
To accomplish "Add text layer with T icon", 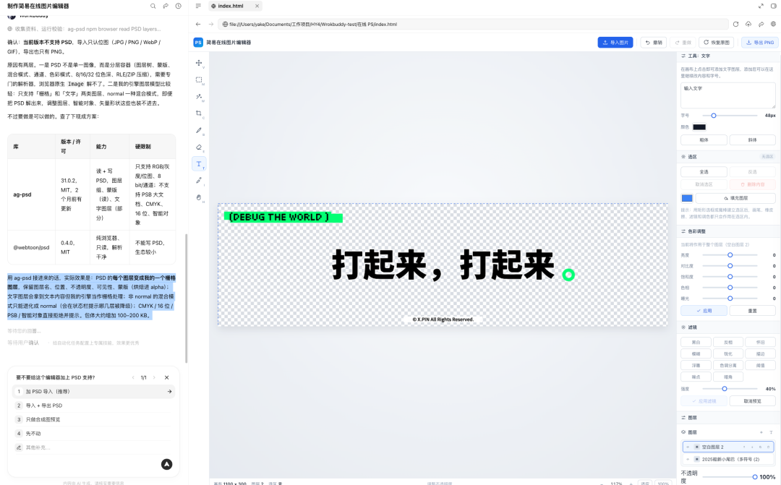I will (x=771, y=432).
